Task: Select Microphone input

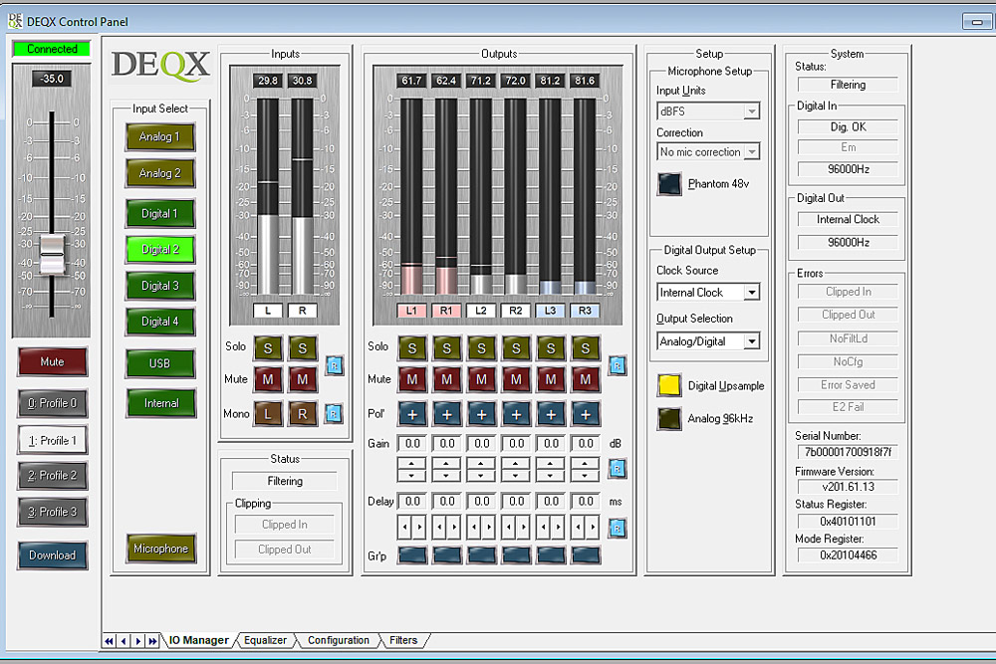Action: pos(160,549)
